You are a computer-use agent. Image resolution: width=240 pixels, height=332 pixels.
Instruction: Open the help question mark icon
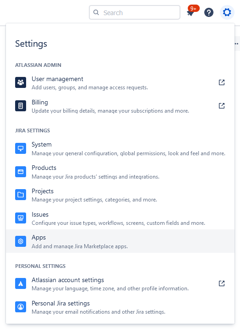(209, 12)
